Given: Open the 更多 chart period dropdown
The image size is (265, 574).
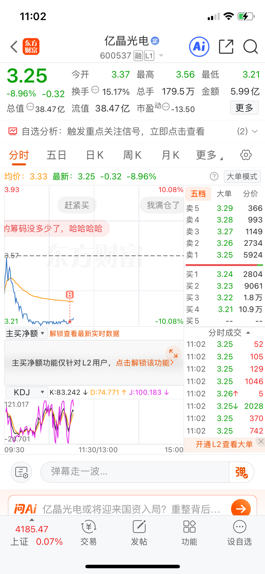Looking at the screenshot, I should [209, 155].
